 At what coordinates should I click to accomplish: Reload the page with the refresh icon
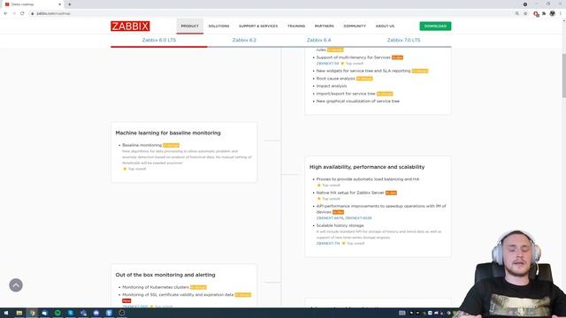pyautogui.click(x=22, y=13)
